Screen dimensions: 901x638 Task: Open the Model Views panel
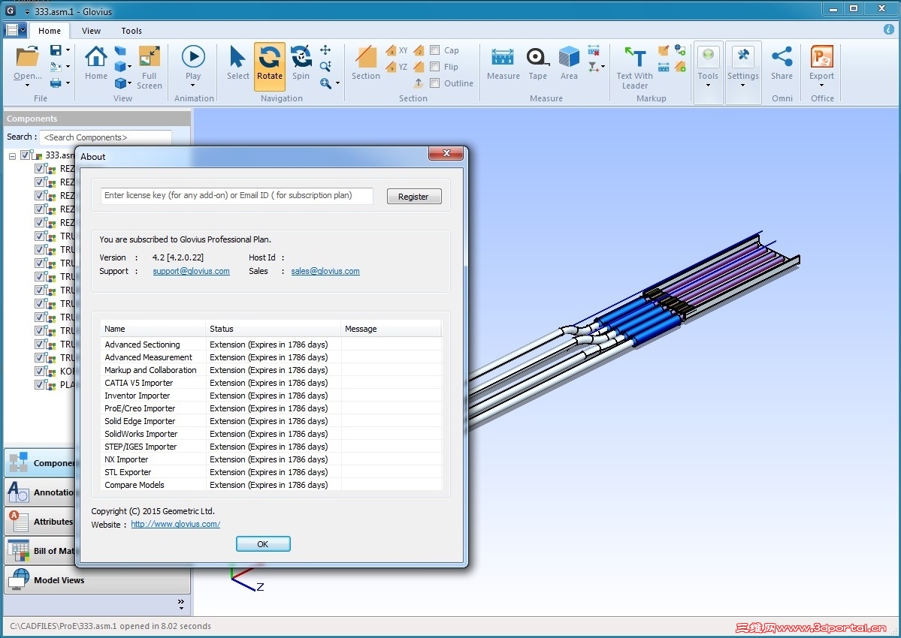97,579
